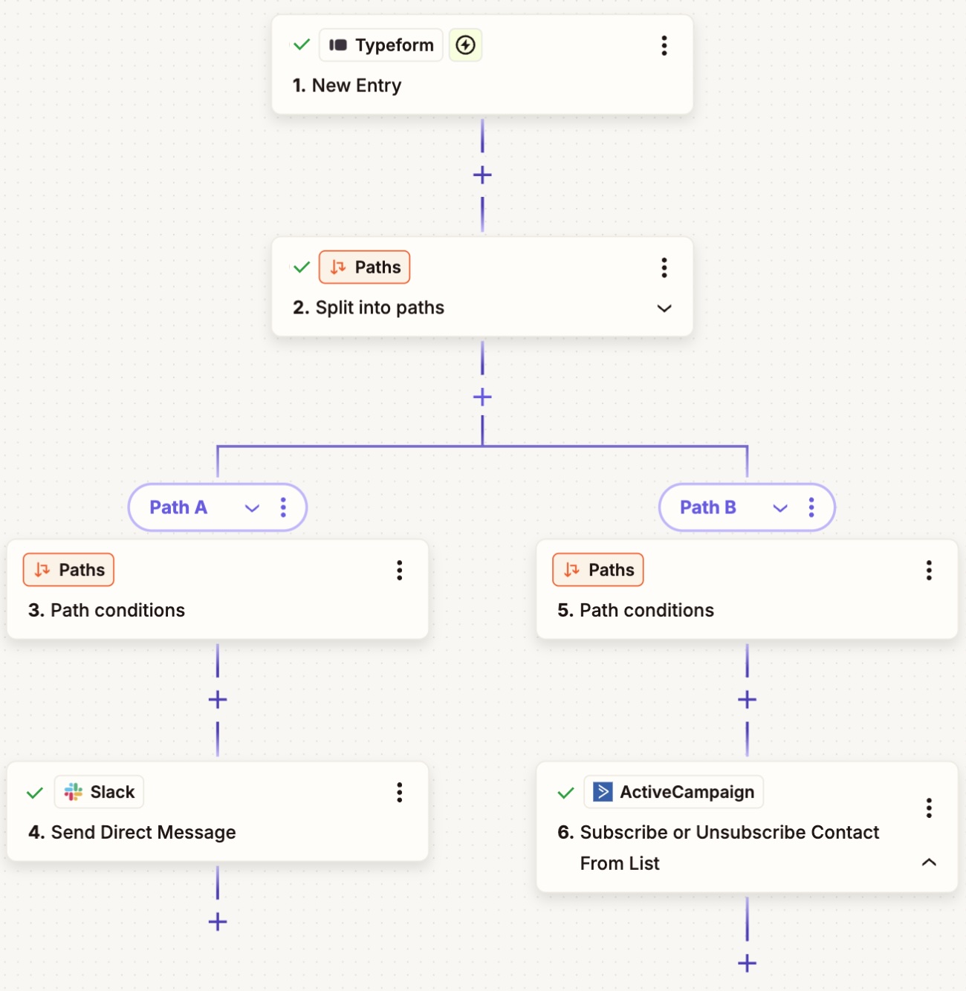The height and width of the screenshot is (991, 966).
Task: Expand the Split into paths step details
Action: (664, 308)
